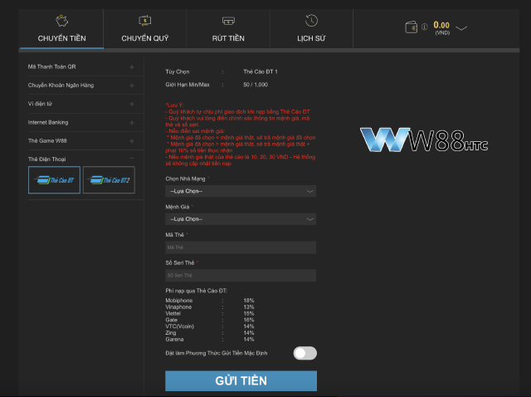Click the Mã Thẻ input field
Image resolution: width=531 pixels, height=397 pixels.
coord(241,248)
